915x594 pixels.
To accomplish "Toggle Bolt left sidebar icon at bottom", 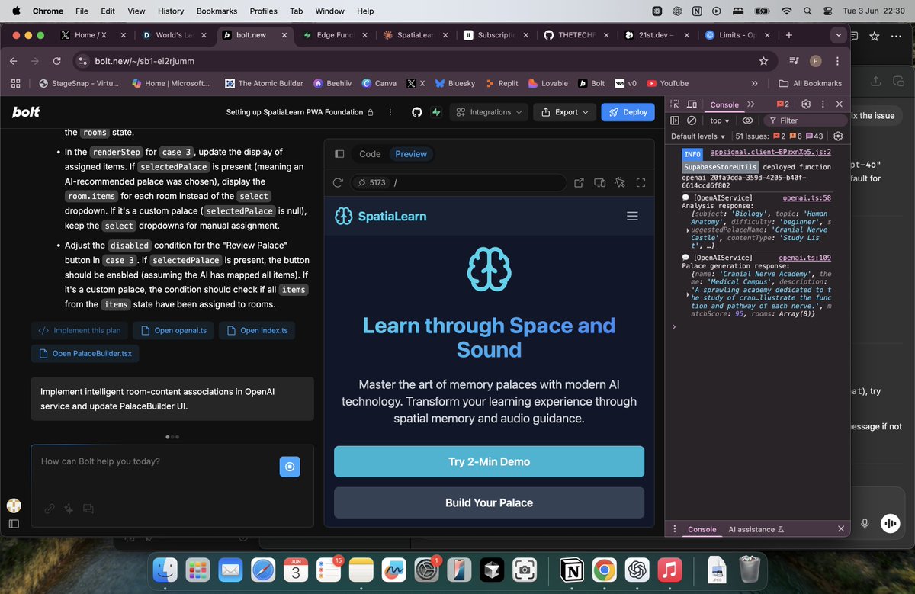I will [14, 524].
